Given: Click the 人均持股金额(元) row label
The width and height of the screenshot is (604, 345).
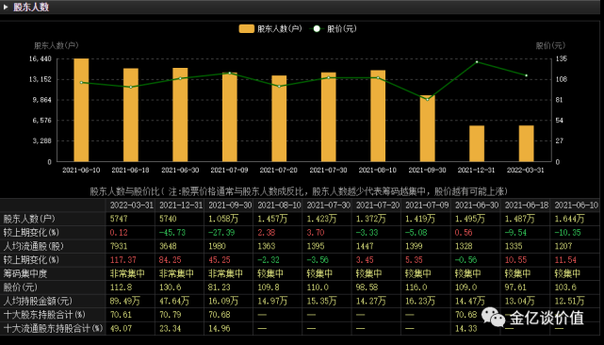Looking at the screenshot, I should tap(38, 301).
